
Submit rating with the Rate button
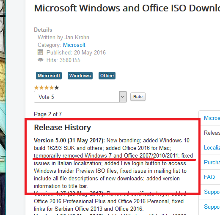coord(138,97)
